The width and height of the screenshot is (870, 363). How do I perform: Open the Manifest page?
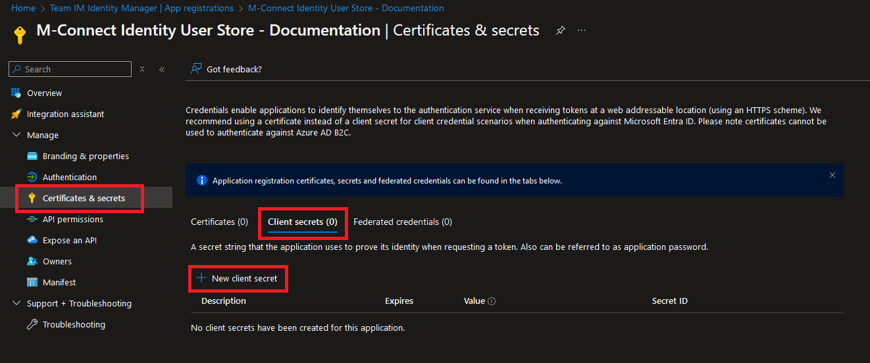(x=59, y=282)
